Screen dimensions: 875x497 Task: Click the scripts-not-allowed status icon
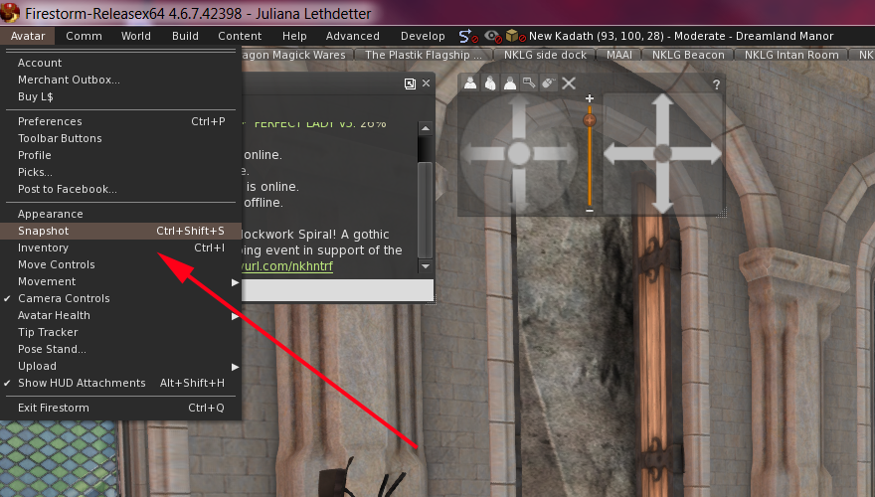click(x=466, y=36)
